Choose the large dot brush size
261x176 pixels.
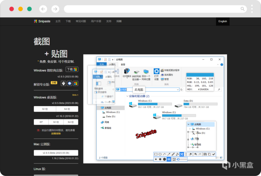164,159
